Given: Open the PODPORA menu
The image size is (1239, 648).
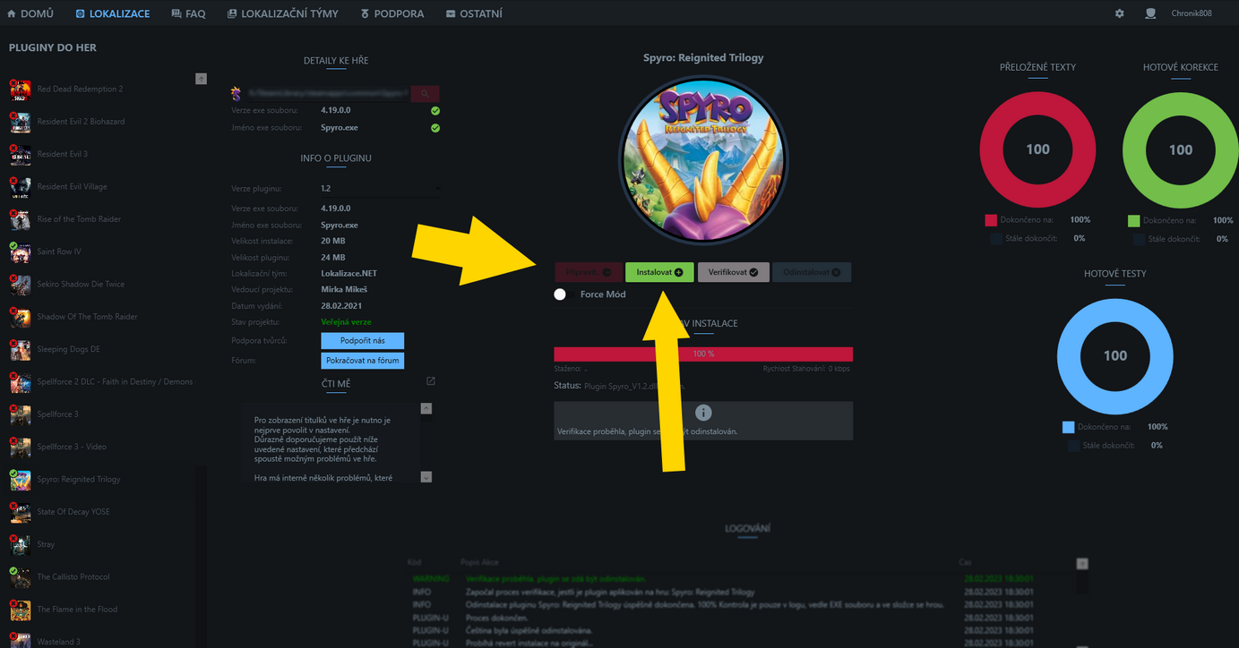Looking at the screenshot, I should coord(392,13).
